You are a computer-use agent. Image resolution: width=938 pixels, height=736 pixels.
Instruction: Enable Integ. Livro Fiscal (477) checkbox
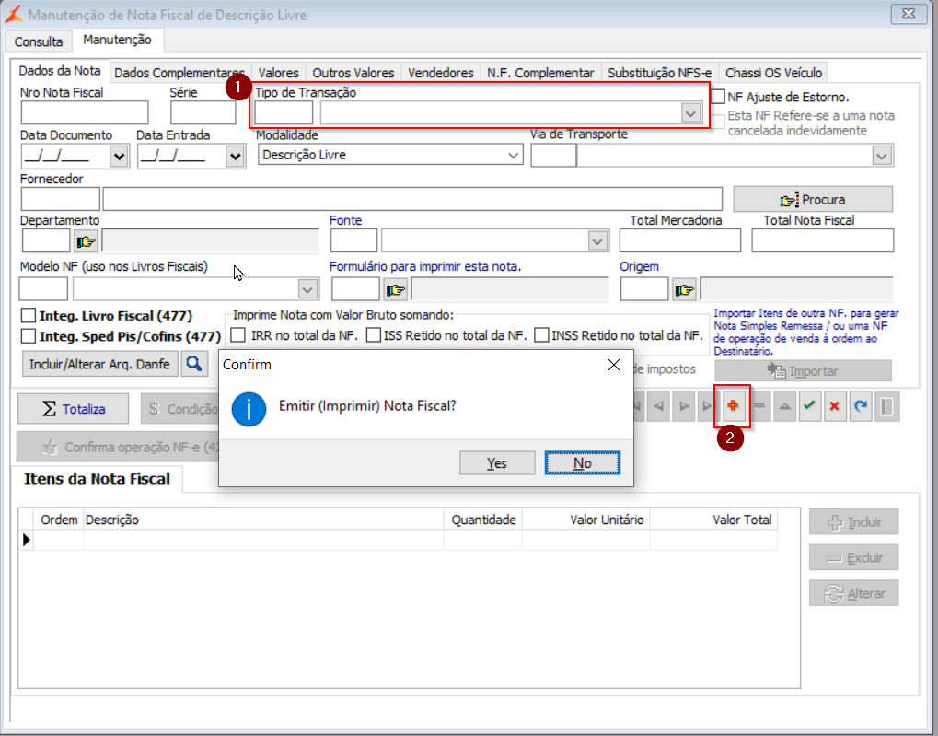pos(29,316)
